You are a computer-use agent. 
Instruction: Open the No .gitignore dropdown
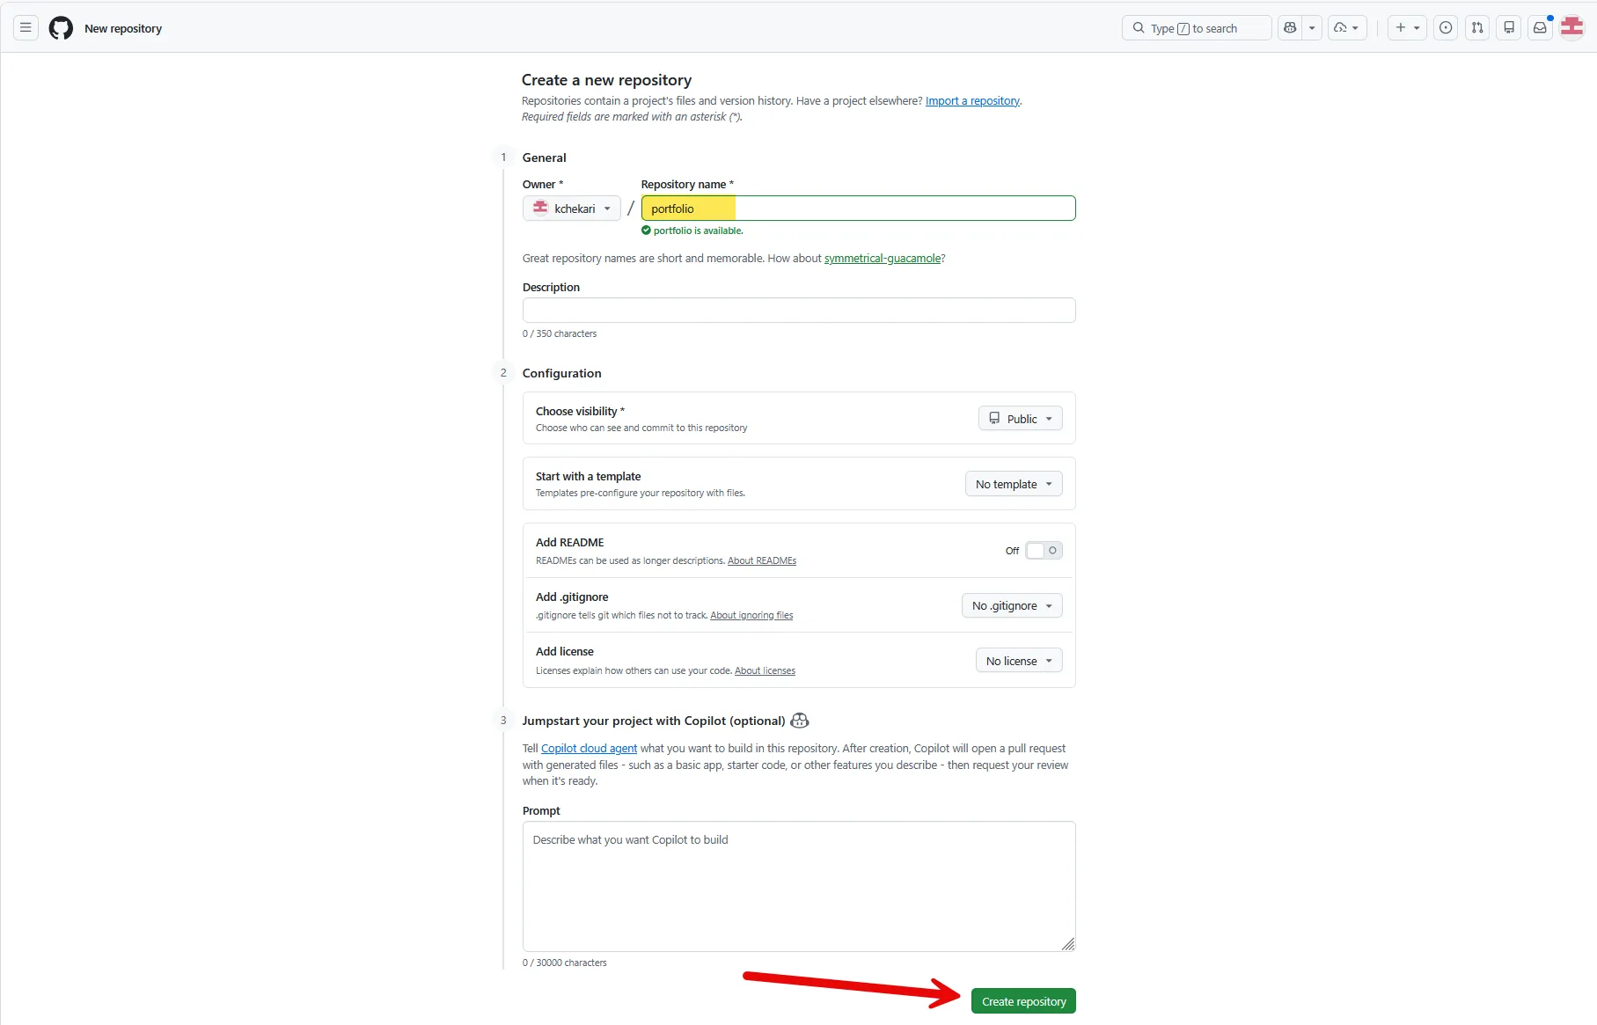[x=1012, y=606]
